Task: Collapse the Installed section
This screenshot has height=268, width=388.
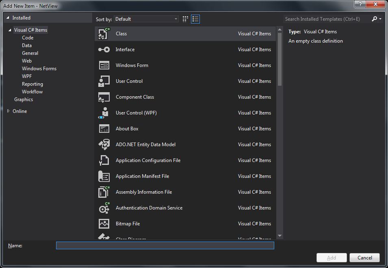Action: click(x=7, y=17)
